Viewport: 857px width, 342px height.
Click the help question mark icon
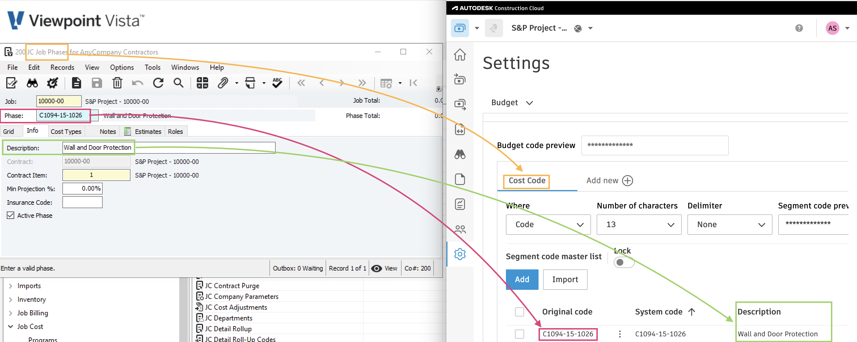(799, 28)
